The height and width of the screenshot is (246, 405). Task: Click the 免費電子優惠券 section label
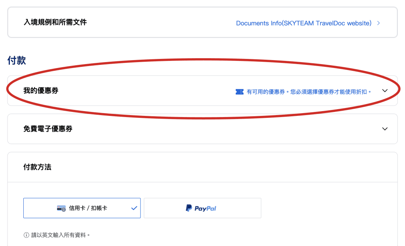(48, 129)
